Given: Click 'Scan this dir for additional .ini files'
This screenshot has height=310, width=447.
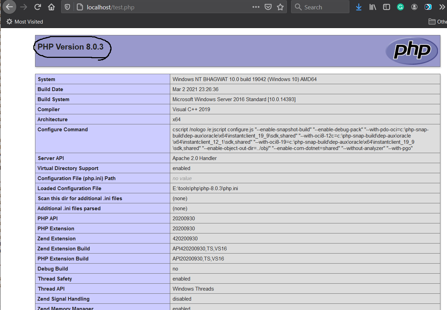Looking at the screenshot, I should [80, 198].
